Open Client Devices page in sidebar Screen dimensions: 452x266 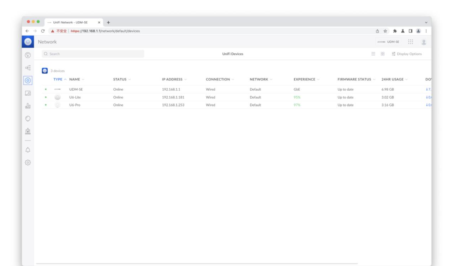28,93
